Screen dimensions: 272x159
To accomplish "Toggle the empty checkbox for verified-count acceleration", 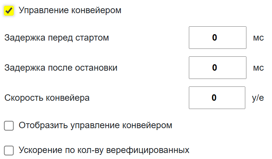I will (x=9, y=151).
